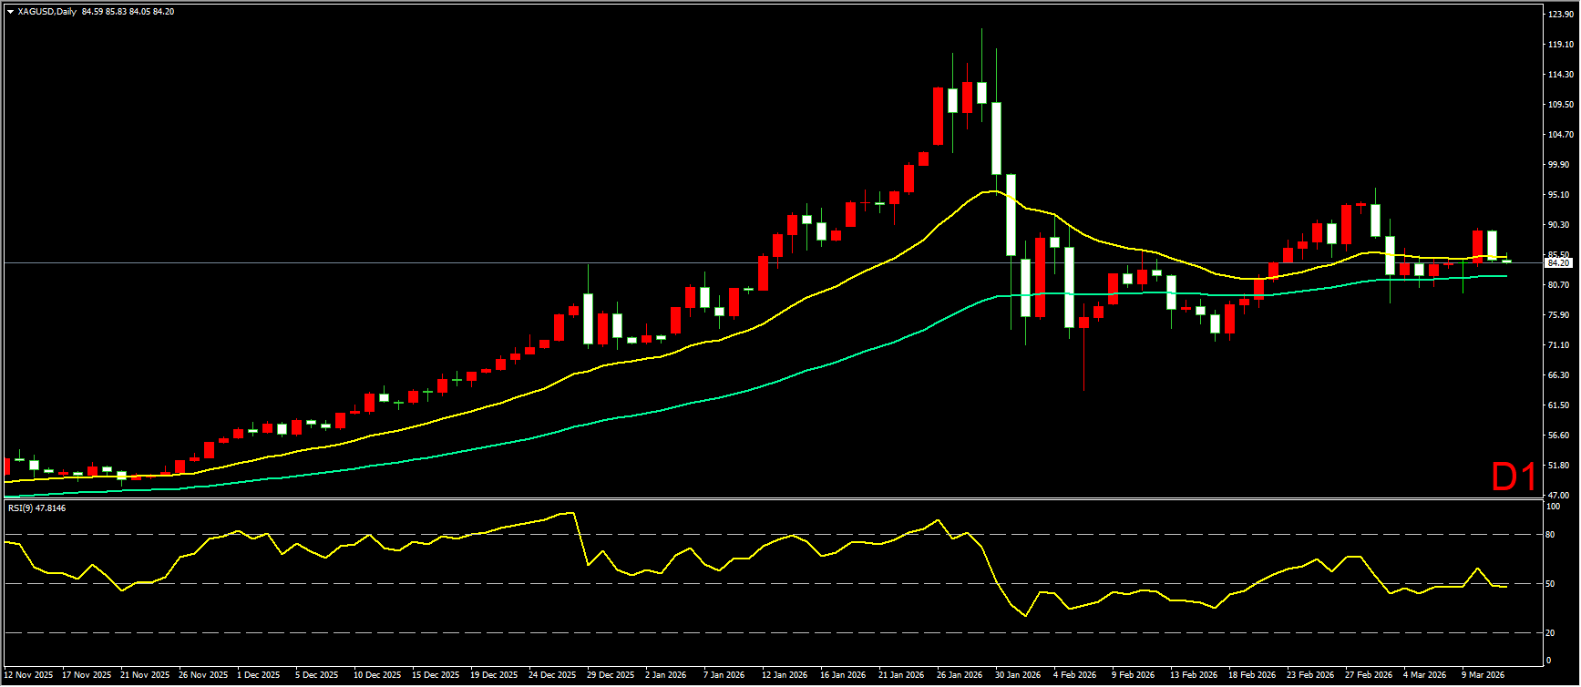
Task: Click the RSI 20 level scale label
Action: 1550,632
